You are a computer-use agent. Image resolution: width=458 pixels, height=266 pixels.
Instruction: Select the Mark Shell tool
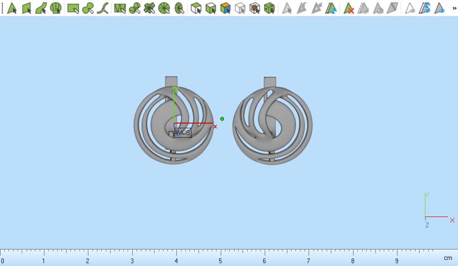[x=56, y=8]
